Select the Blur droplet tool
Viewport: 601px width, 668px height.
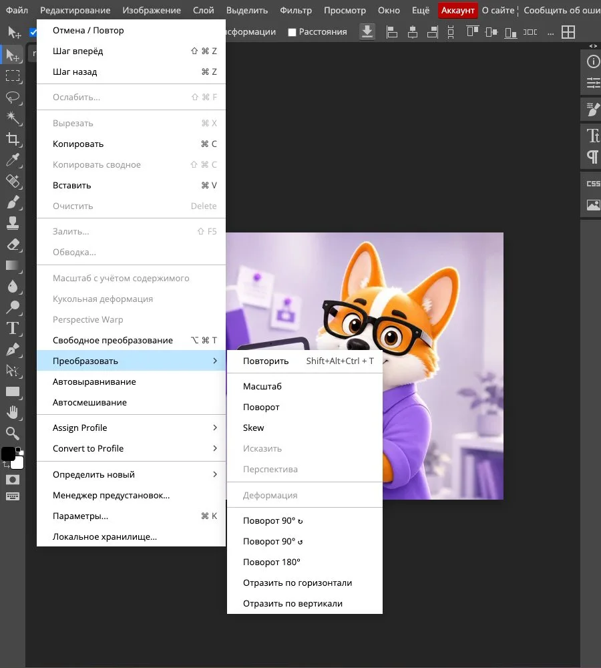coord(13,287)
